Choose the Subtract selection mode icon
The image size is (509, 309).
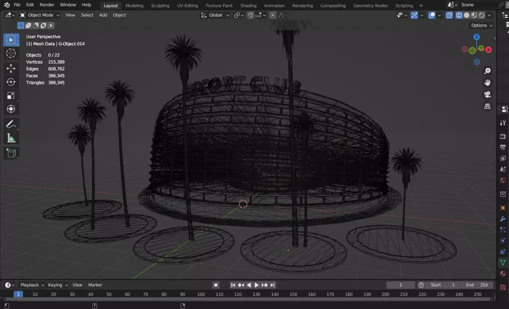pos(36,25)
